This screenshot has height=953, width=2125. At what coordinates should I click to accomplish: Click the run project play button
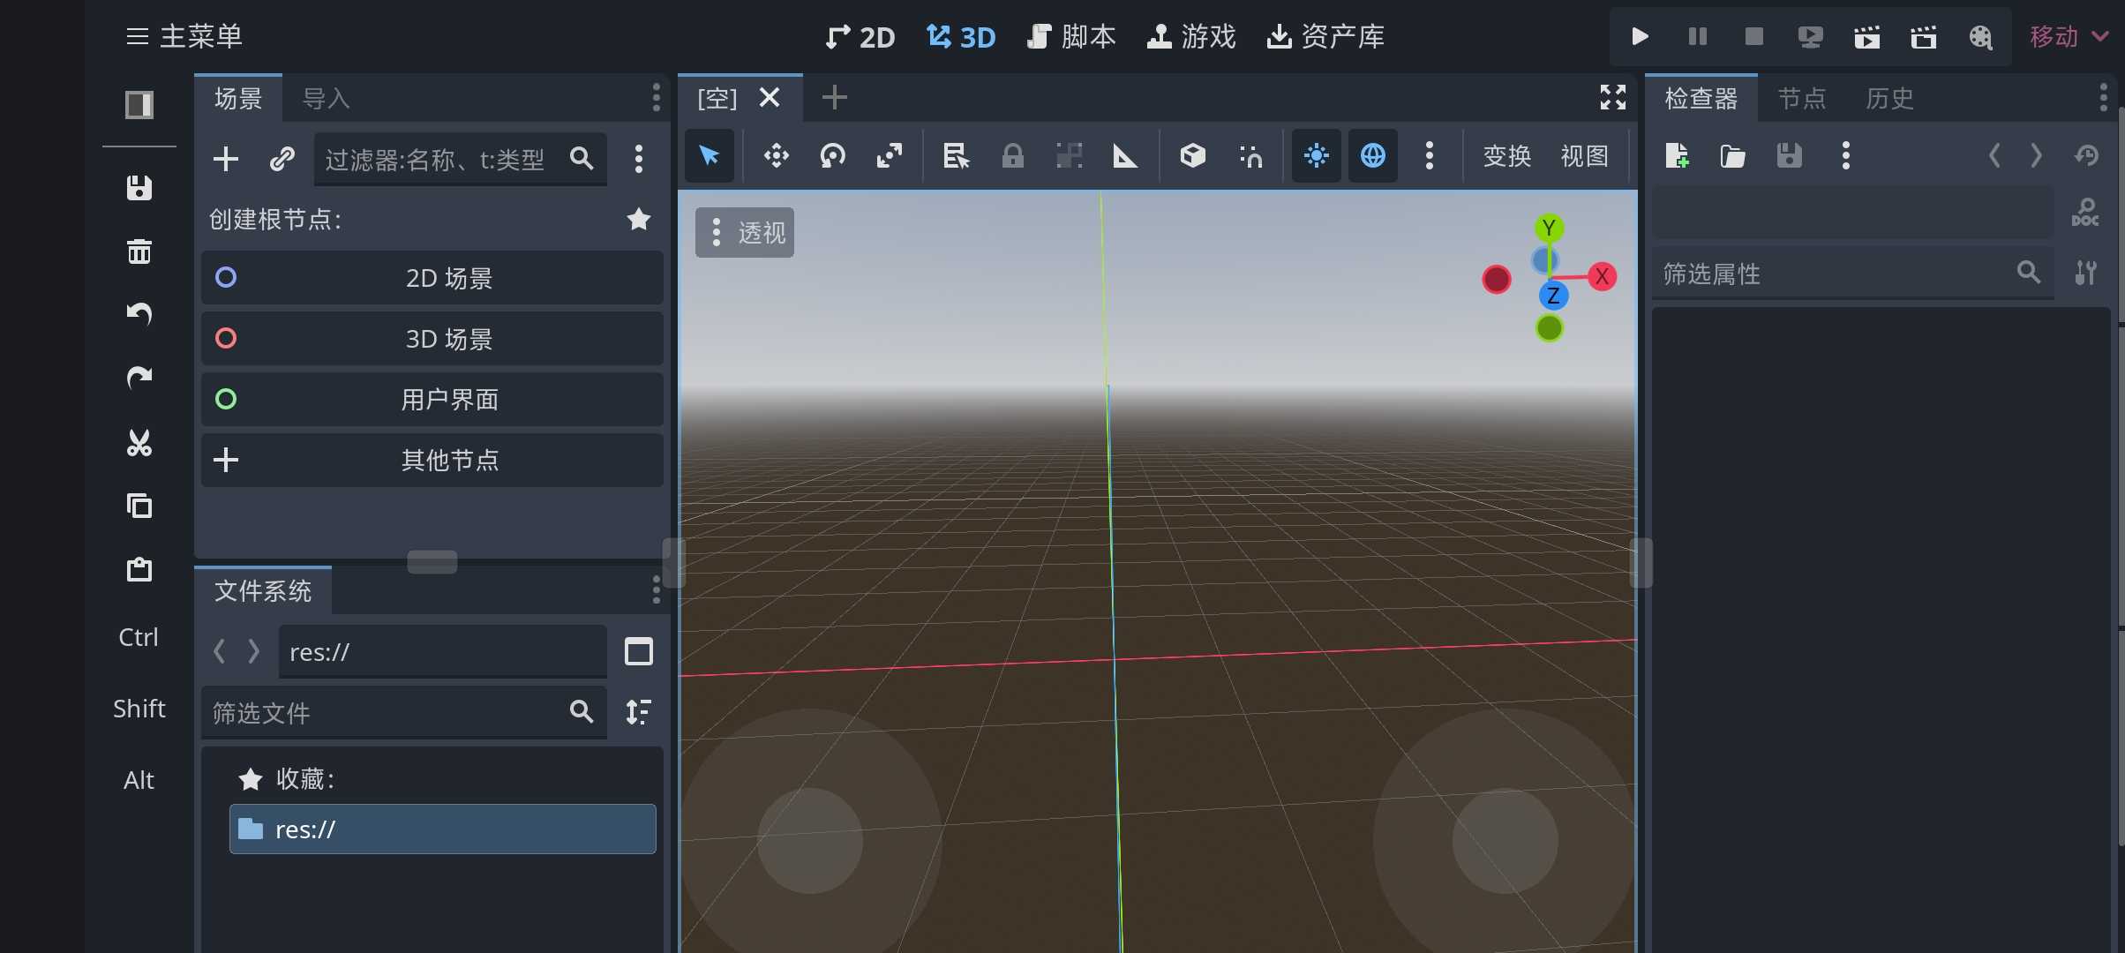pos(1640,36)
